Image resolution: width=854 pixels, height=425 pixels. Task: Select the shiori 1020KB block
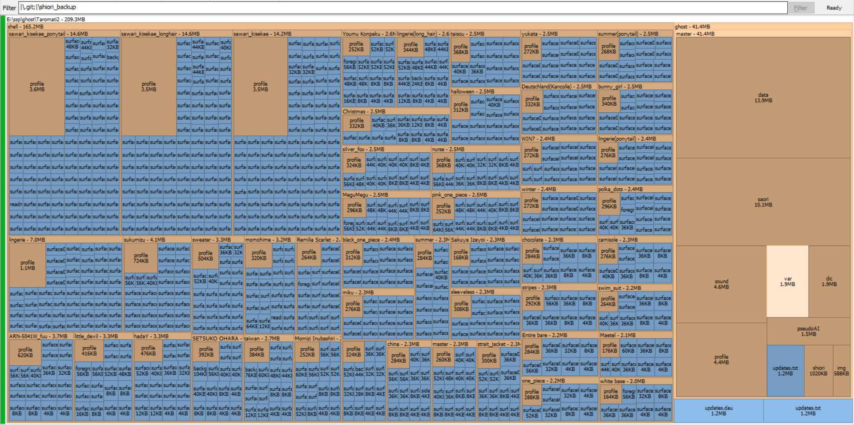click(818, 371)
